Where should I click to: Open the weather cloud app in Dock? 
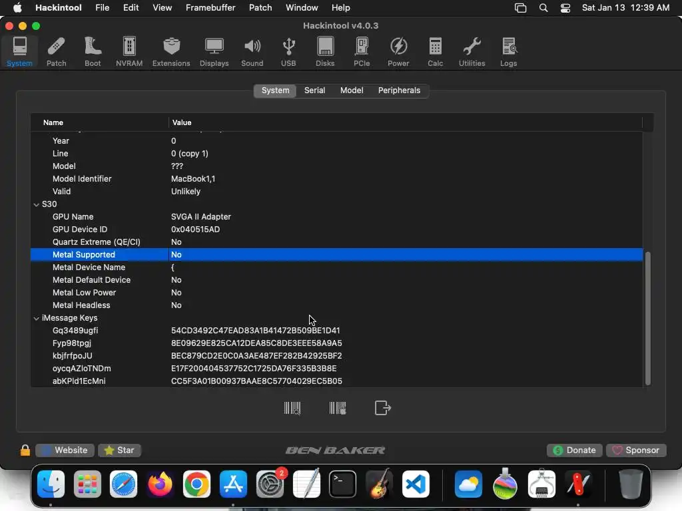click(468, 484)
